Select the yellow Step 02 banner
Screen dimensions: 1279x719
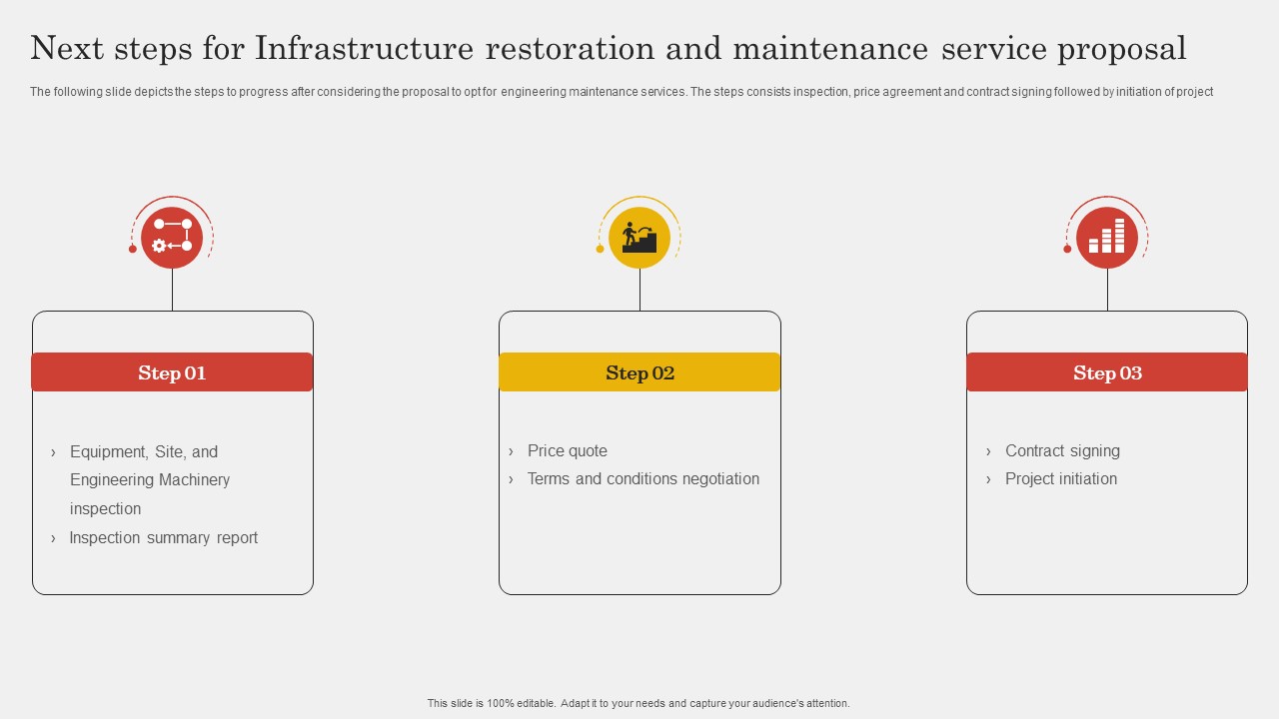click(639, 372)
